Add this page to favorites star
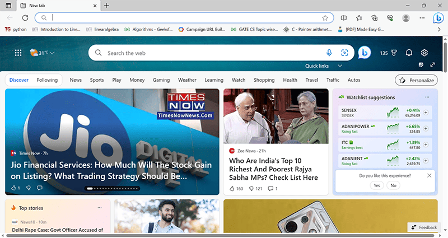The width and height of the screenshot is (448, 238). 325,18
